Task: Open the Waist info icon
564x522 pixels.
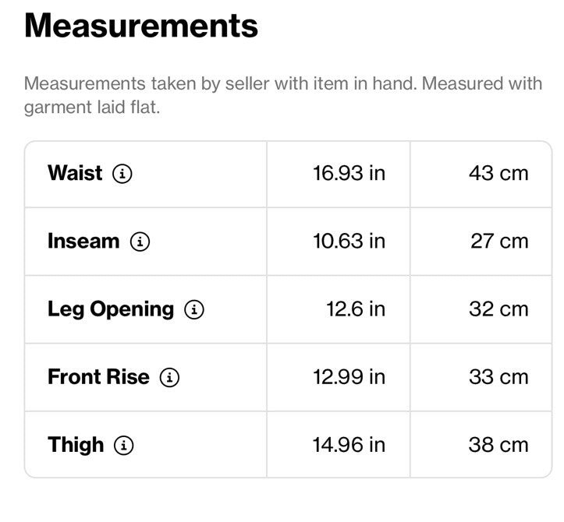Action: pyautogui.click(x=122, y=174)
